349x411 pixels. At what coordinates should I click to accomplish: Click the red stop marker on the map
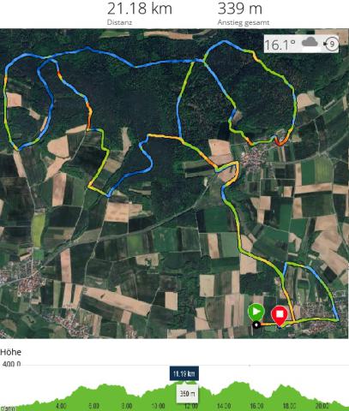280,316
